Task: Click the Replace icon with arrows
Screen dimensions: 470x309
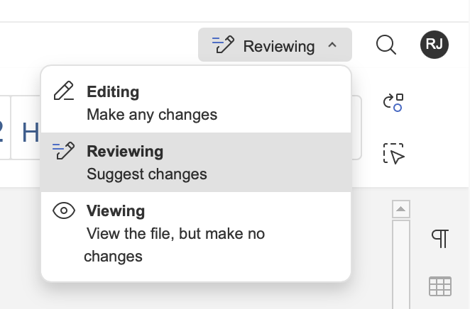Action: (393, 103)
